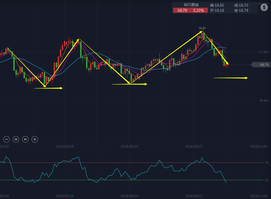The image size is (271, 199).
Task: Open the dollar sign trade icon
Action: tap(264, 7)
